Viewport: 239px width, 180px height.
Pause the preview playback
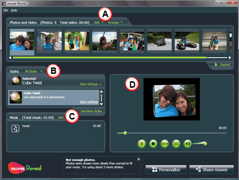tap(142, 144)
